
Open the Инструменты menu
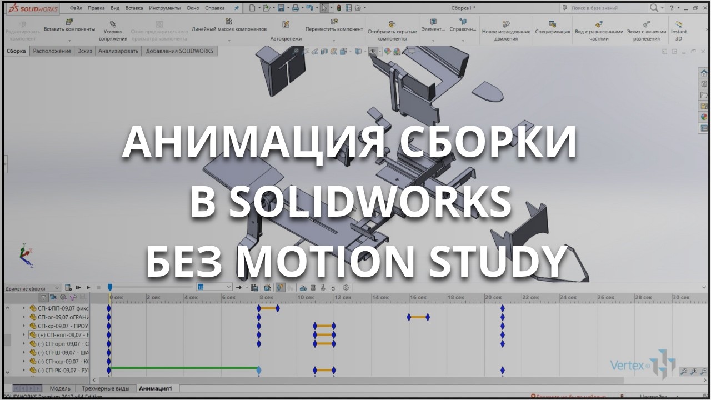tap(165, 8)
